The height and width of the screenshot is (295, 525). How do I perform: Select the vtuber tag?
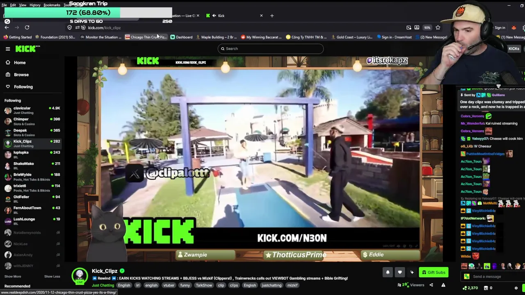[x=169, y=285]
